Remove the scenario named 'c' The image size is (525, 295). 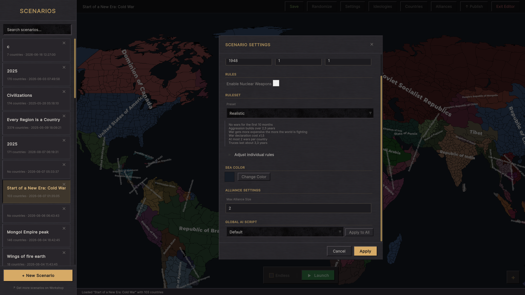(x=64, y=43)
